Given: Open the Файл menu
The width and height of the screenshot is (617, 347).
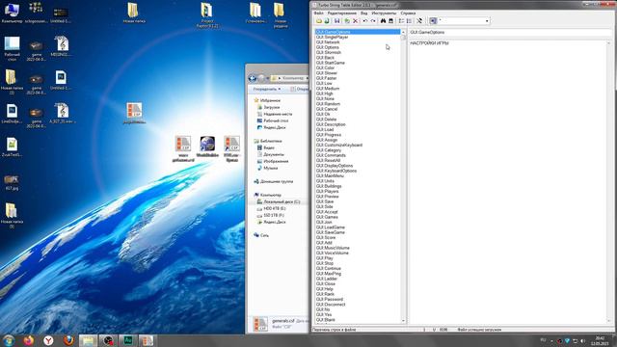Looking at the screenshot, I should (319, 13).
